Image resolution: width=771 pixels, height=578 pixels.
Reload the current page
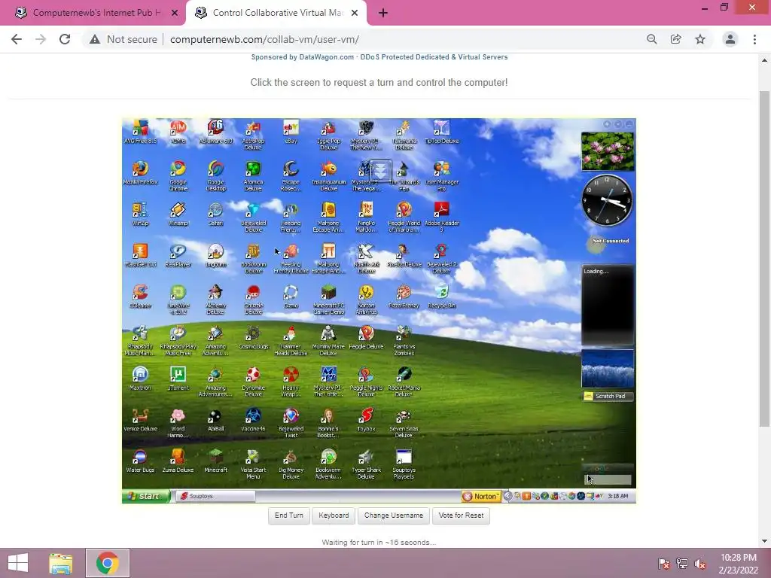click(65, 39)
